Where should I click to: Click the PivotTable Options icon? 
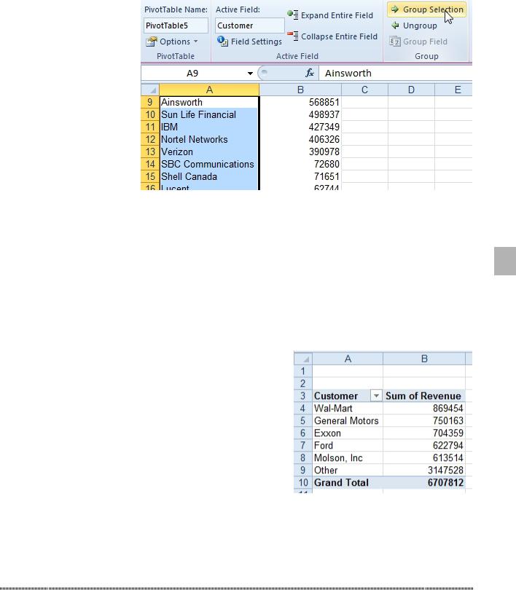click(152, 42)
